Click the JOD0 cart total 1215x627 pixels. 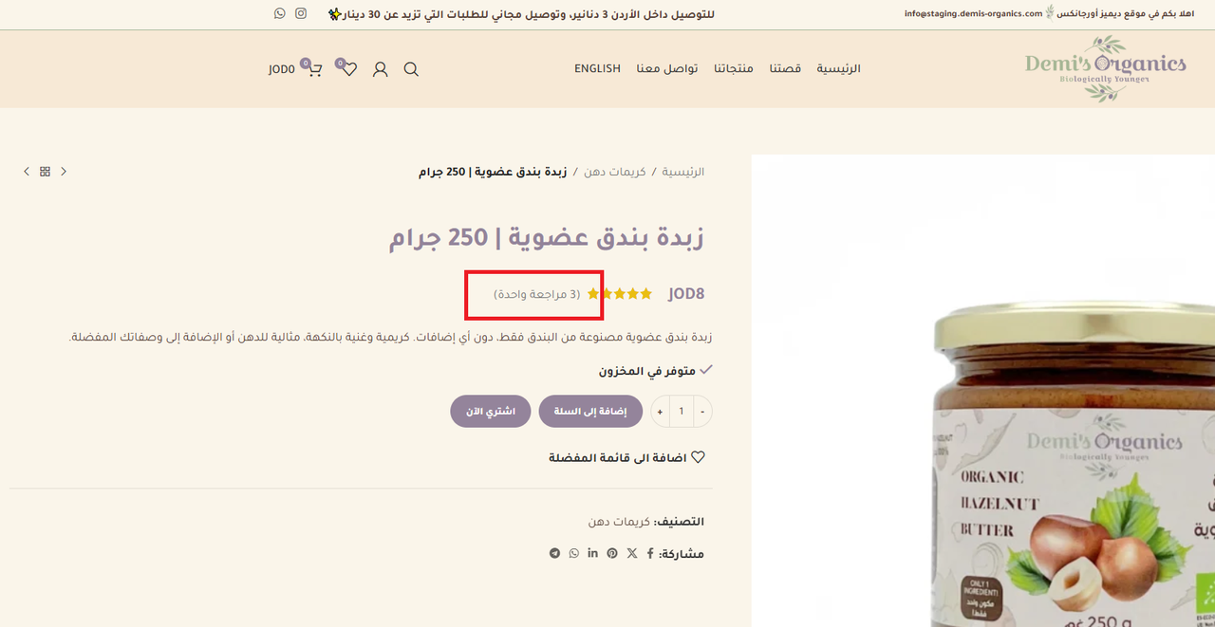(x=282, y=69)
